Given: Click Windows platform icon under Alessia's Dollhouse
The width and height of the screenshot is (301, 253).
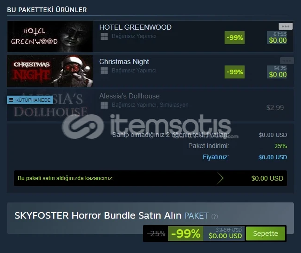Looking at the screenshot, I should 104,105.
